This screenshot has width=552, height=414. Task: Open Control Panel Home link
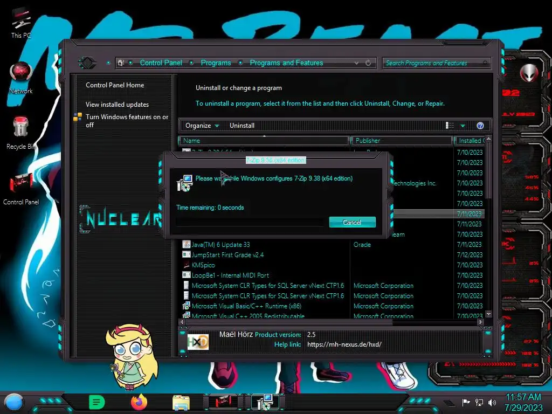click(115, 85)
